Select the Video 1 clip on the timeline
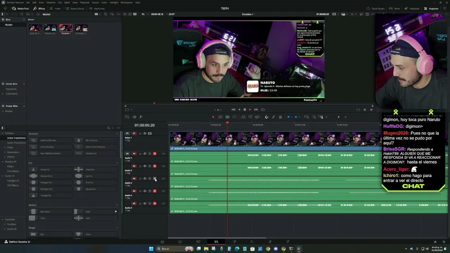450x253 pixels. pos(309,141)
